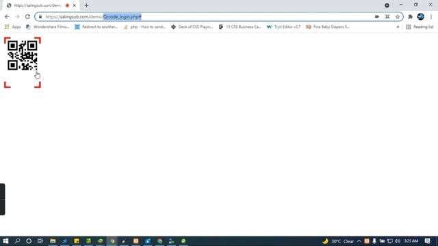Open a new tab with the plus button
This screenshot has height=246, width=438.
coord(86,5)
